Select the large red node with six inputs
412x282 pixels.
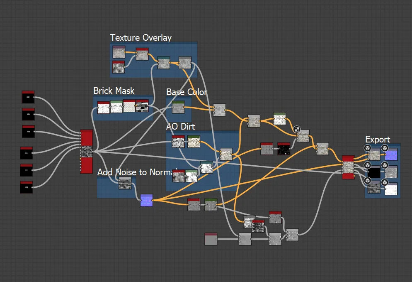click(x=86, y=152)
